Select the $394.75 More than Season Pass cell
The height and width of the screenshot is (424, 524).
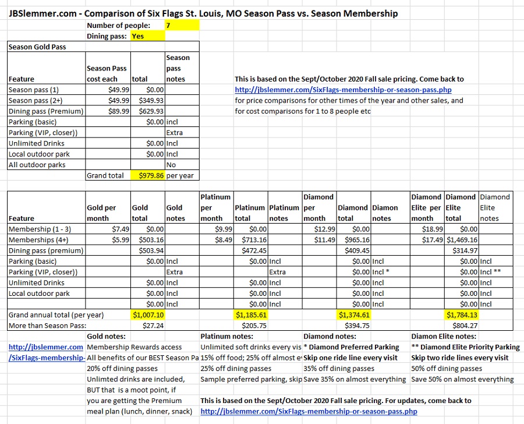click(x=353, y=326)
